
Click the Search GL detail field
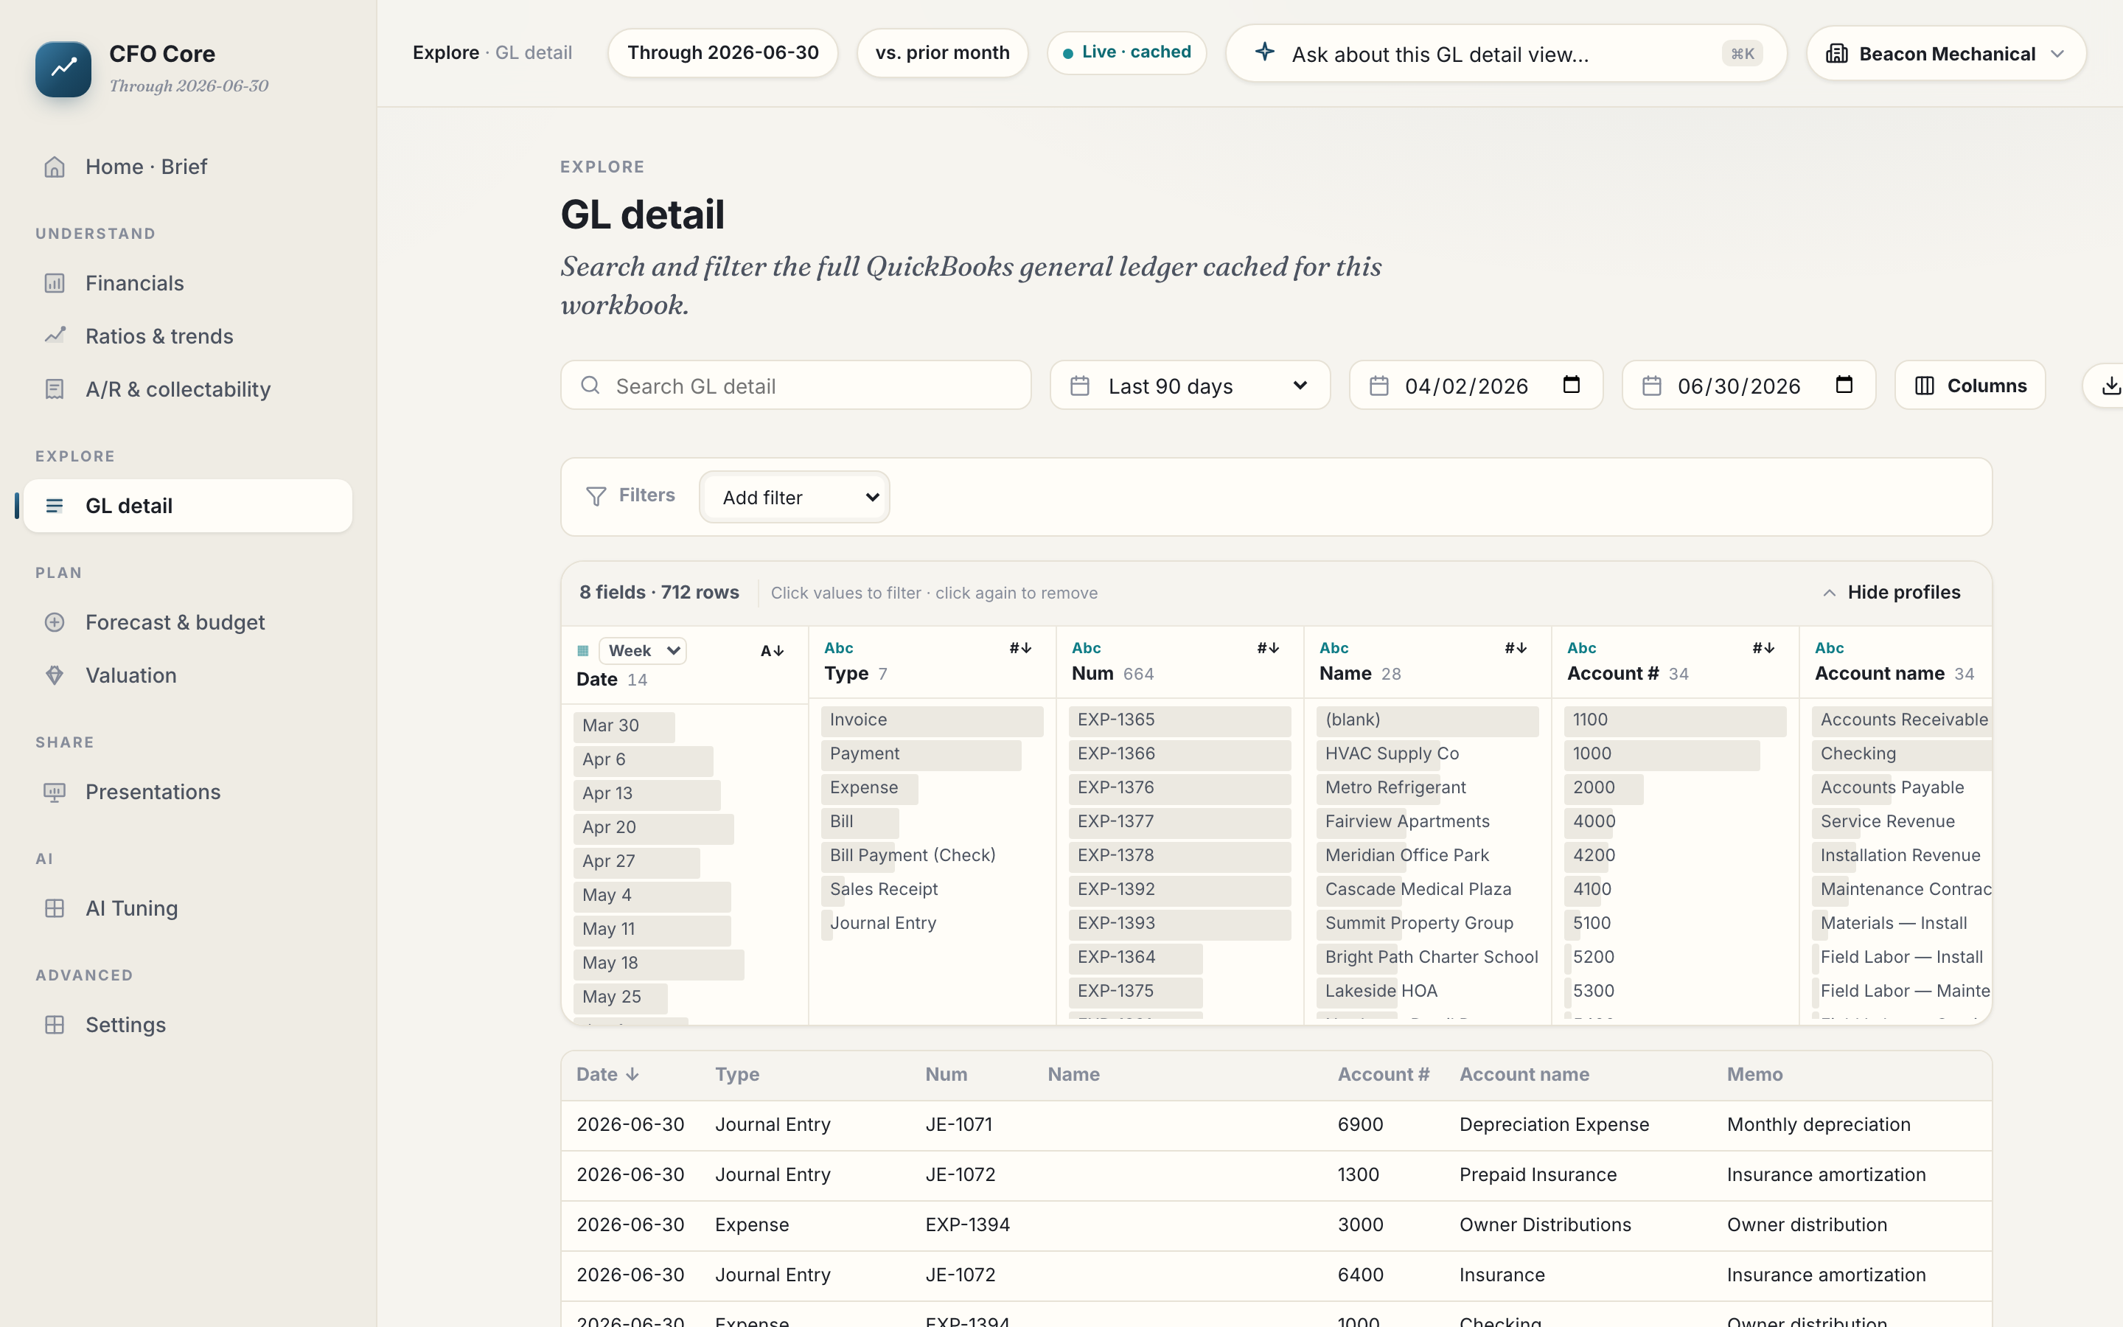click(x=795, y=386)
